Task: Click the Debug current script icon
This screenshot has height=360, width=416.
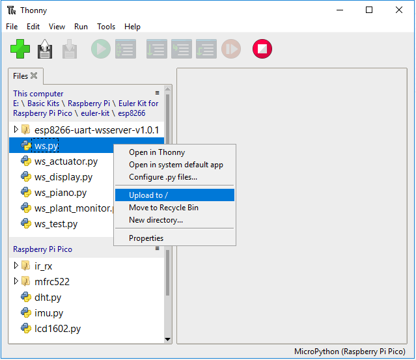Action: pos(126,49)
